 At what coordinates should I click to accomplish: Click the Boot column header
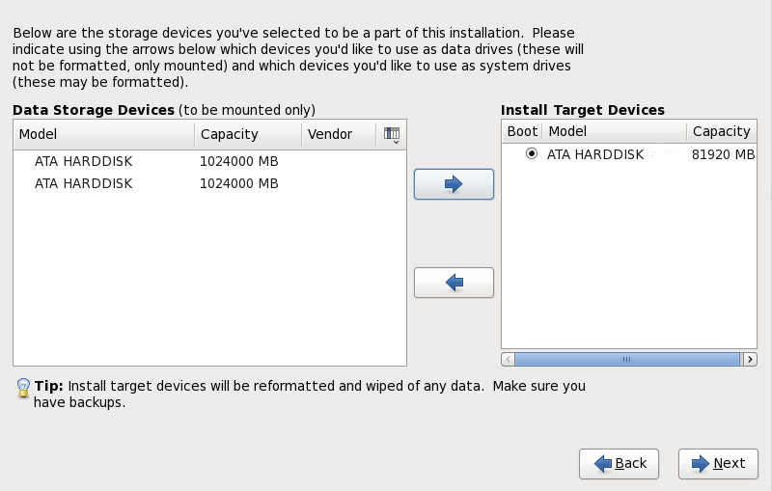pos(522,131)
